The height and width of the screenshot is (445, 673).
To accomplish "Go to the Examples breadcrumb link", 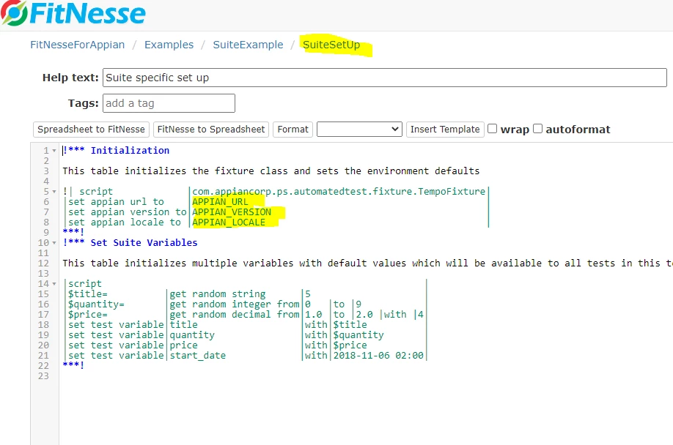I will [169, 45].
